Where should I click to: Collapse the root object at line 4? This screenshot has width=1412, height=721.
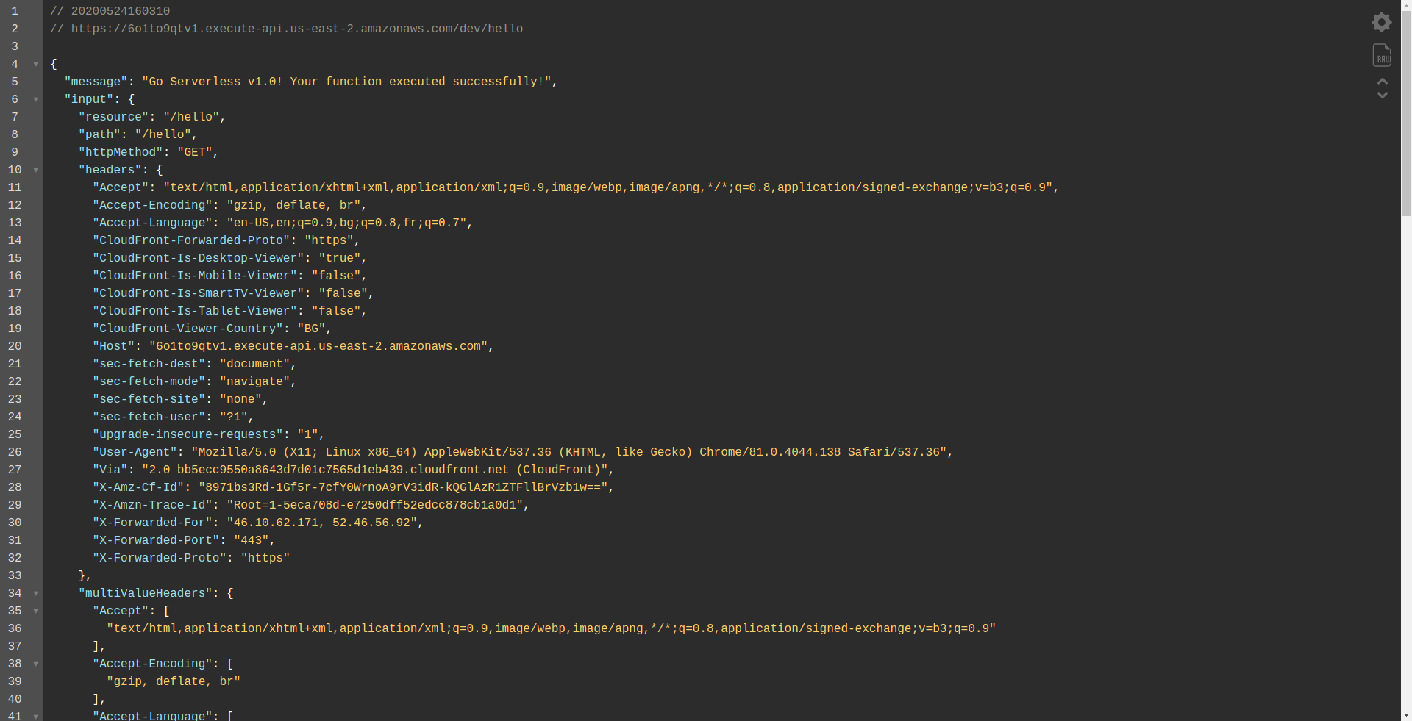tap(35, 65)
